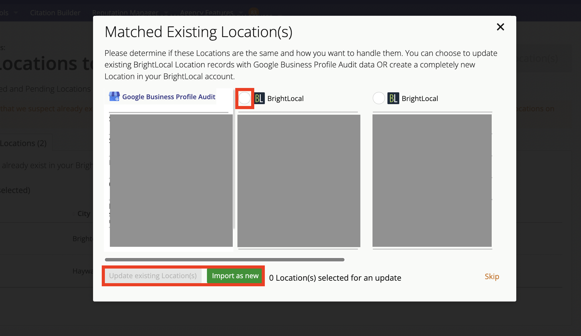Click Update existing Location(s) button
Screen dimensions: 581x336
point(153,276)
